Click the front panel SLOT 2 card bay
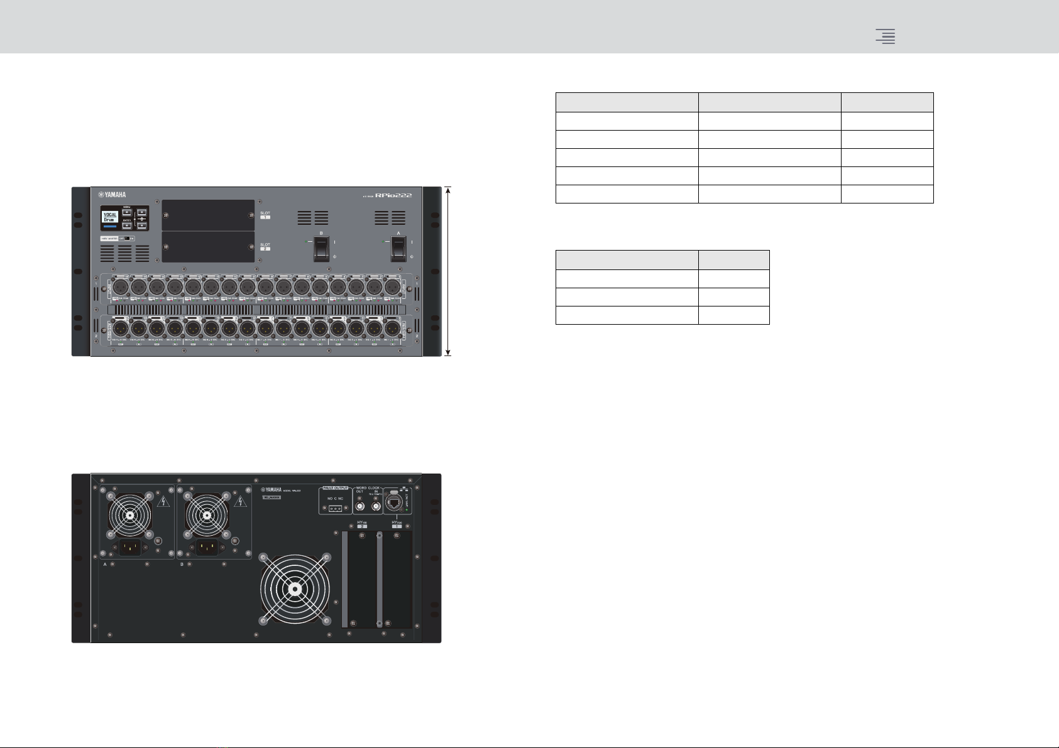The height and width of the screenshot is (748, 1059). (208, 247)
